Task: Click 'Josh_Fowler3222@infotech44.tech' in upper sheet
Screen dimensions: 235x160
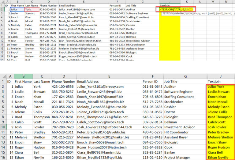Action: (84, 41)
